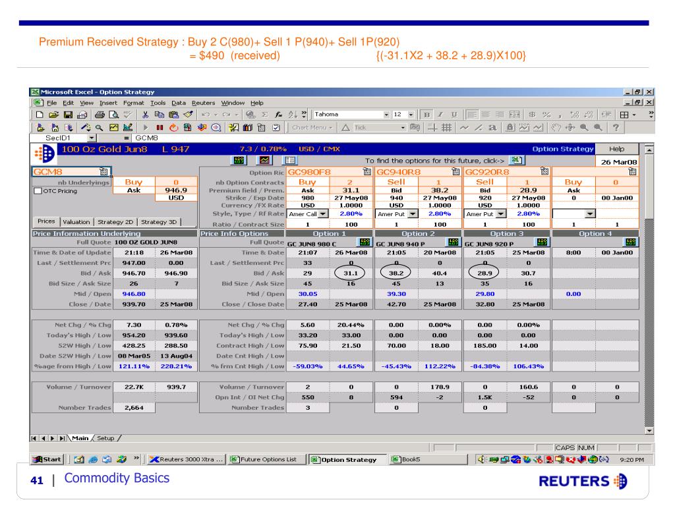
Task: Activate the Format Painter brush
Action: 188,115
